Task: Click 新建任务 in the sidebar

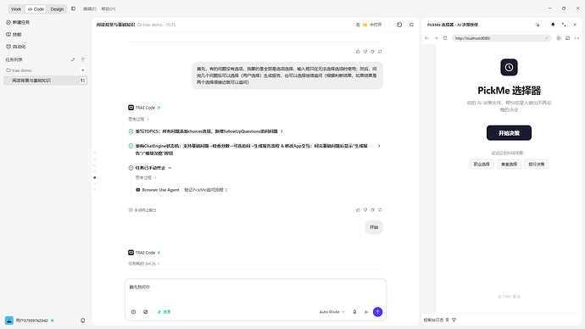Action: (x=18, y=22)
